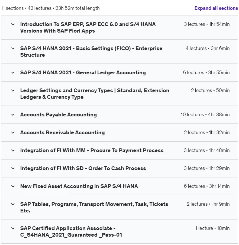
Task: Open section title Accounts Receivable Accounting
Action: [62, 132]
